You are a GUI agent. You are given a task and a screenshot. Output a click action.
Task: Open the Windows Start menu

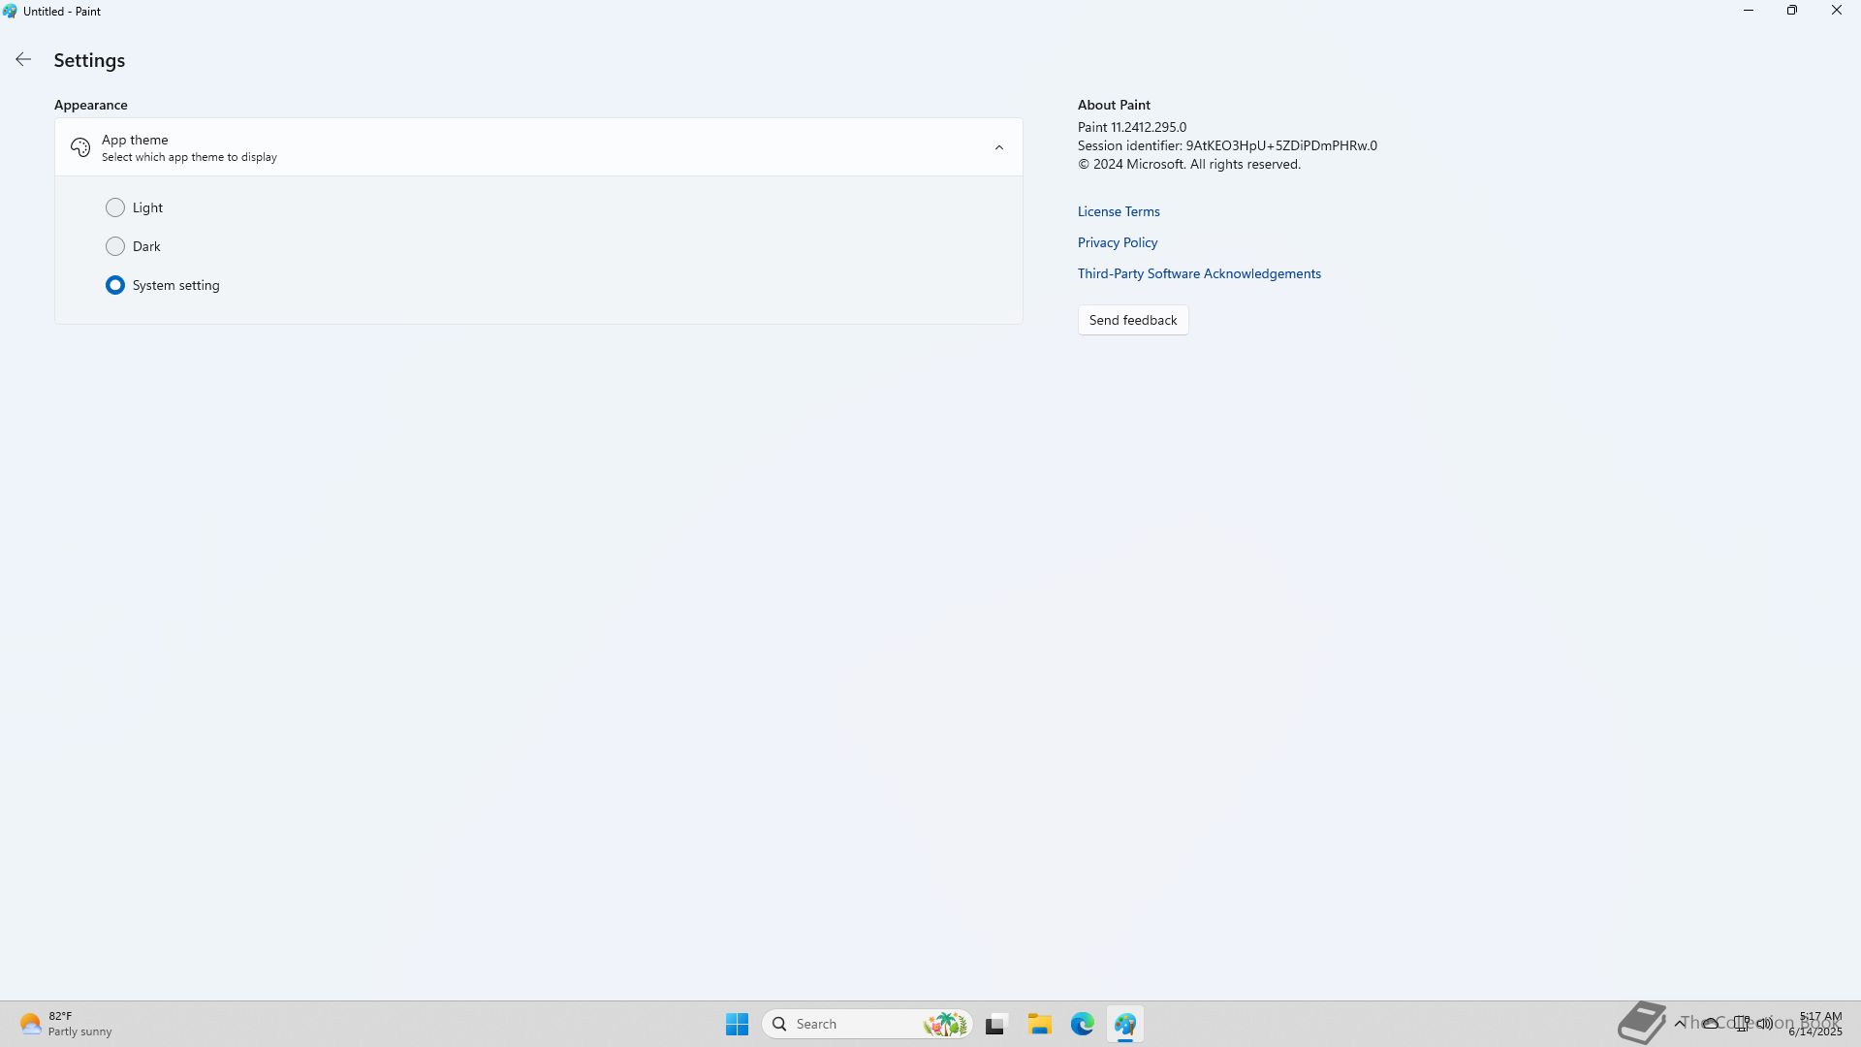point(737,1024)
